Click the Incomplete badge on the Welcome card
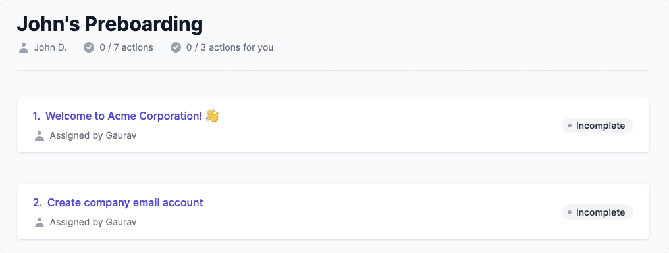 (x=597, y=126)
